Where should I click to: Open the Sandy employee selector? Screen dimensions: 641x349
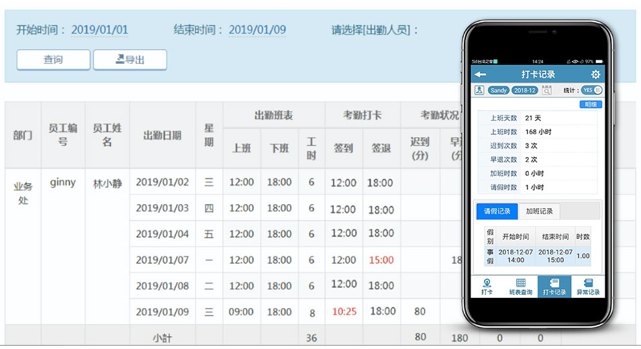point(499,90)
